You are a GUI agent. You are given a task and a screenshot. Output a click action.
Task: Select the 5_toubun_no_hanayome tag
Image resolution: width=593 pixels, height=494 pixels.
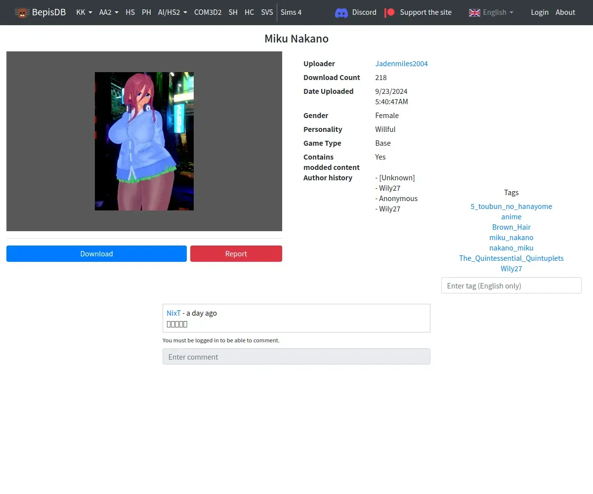click(511, 206)
